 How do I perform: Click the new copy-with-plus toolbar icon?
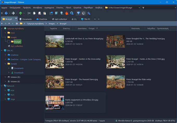40,13
